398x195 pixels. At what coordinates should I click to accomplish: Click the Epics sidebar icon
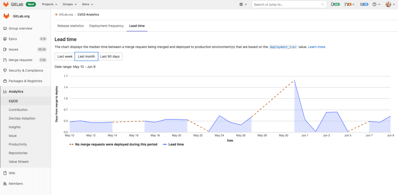pos(5,39)
